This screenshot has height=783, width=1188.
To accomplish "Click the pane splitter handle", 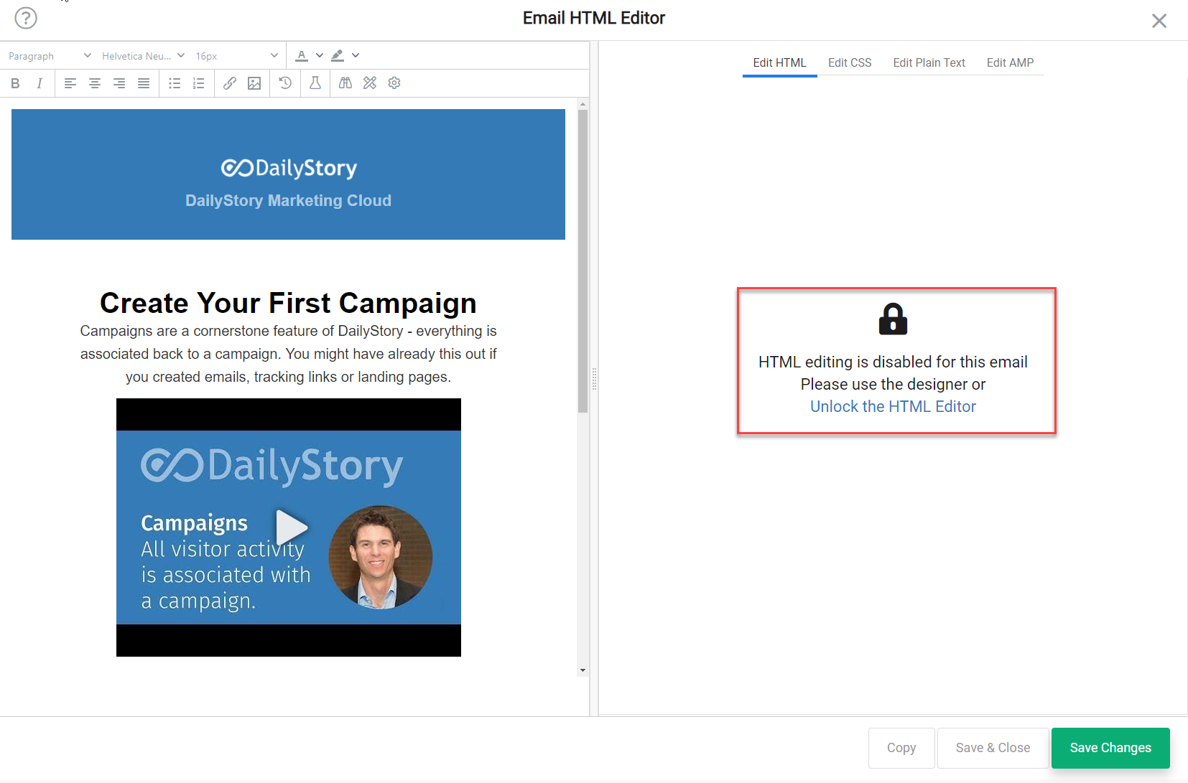I will [x=594, y=378].
